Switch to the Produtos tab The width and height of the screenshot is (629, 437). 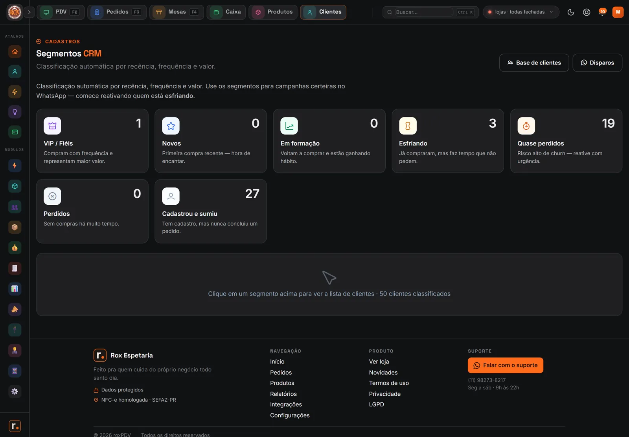[273, 12]
